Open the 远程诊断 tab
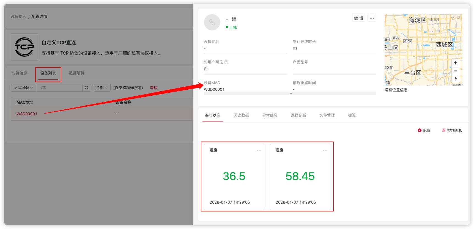The image size is (474, 229). pyautogui.click(x=298, y=115)
